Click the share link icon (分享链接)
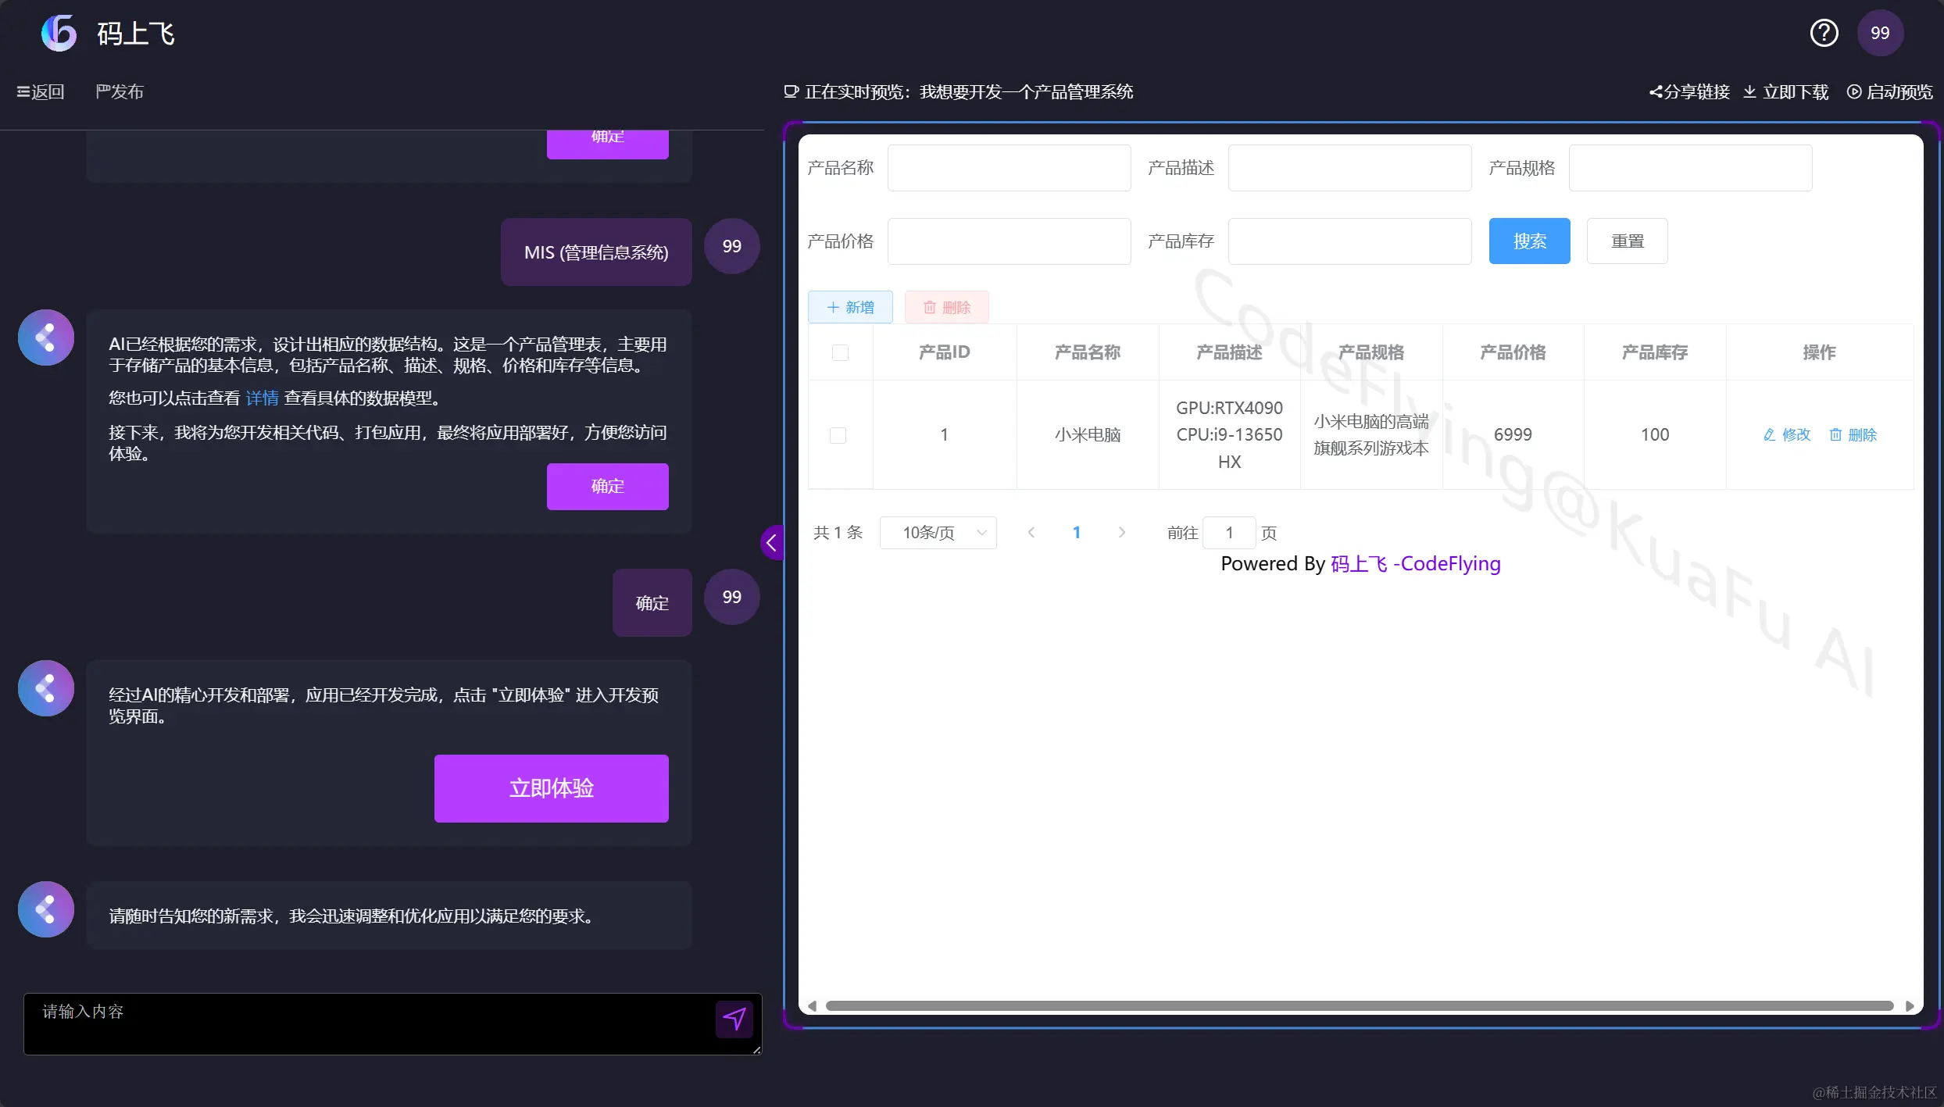 pyautogui.click(x=1656, y=92)
